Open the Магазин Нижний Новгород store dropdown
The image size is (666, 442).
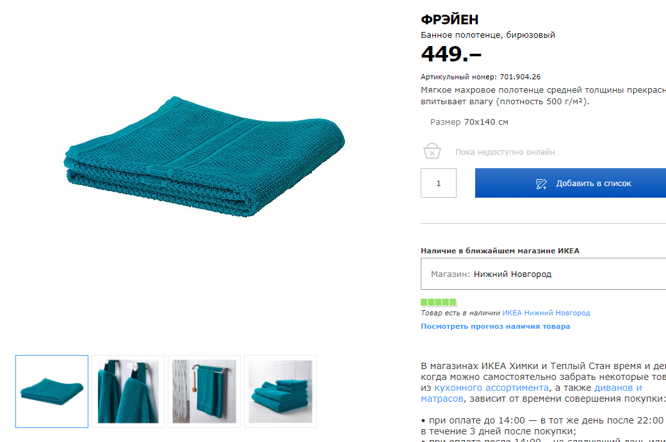(x=543, y=274)
